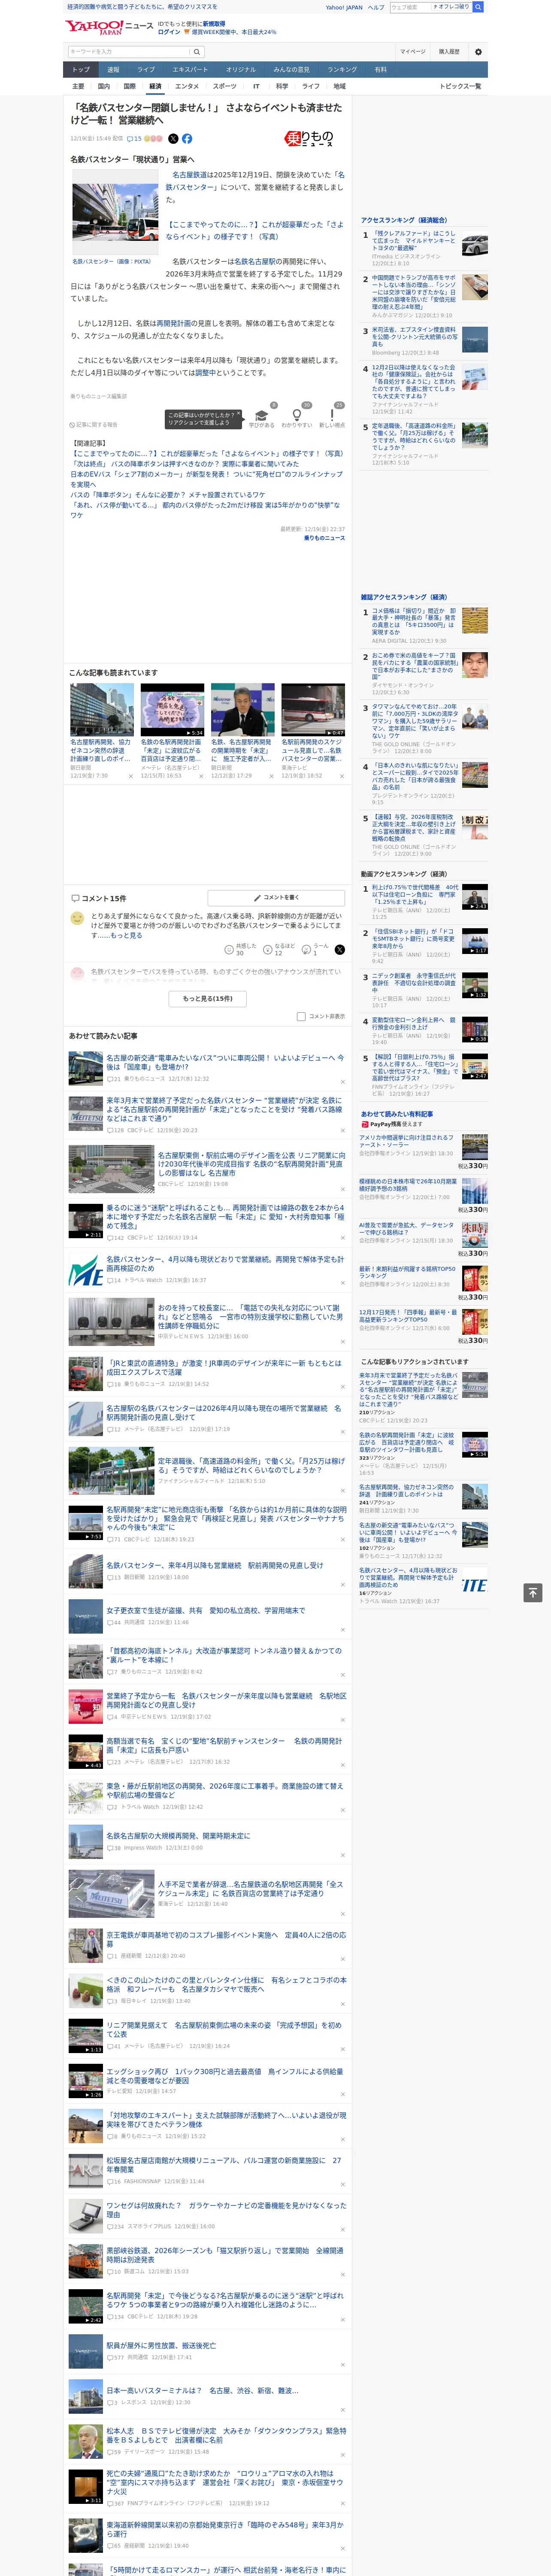Open the ヘルプ link in header

pos(376,7)
